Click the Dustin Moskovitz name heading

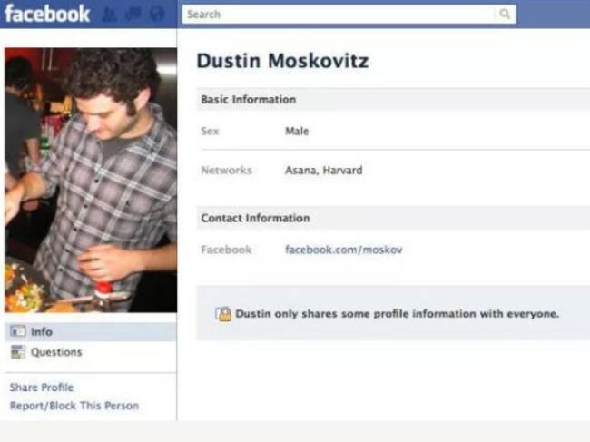[x=282, y=61]
